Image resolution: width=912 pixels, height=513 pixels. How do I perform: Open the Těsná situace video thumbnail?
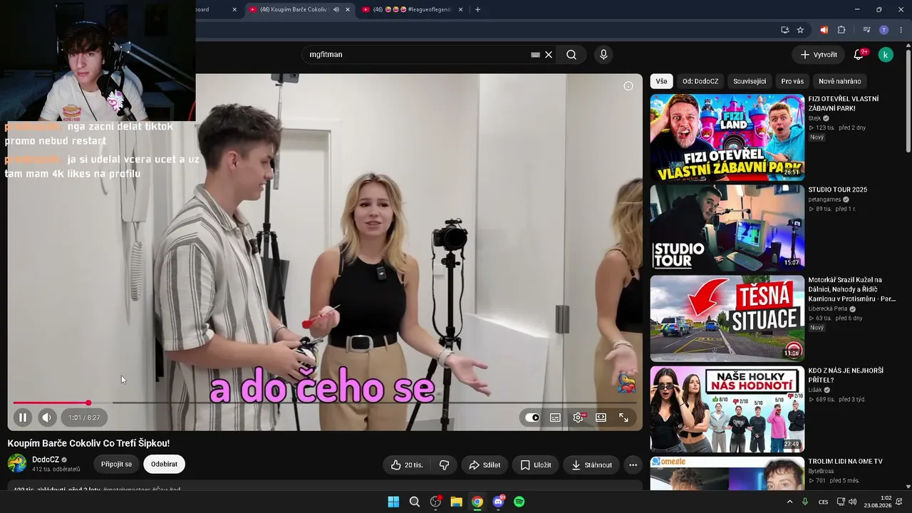[727, 318]
